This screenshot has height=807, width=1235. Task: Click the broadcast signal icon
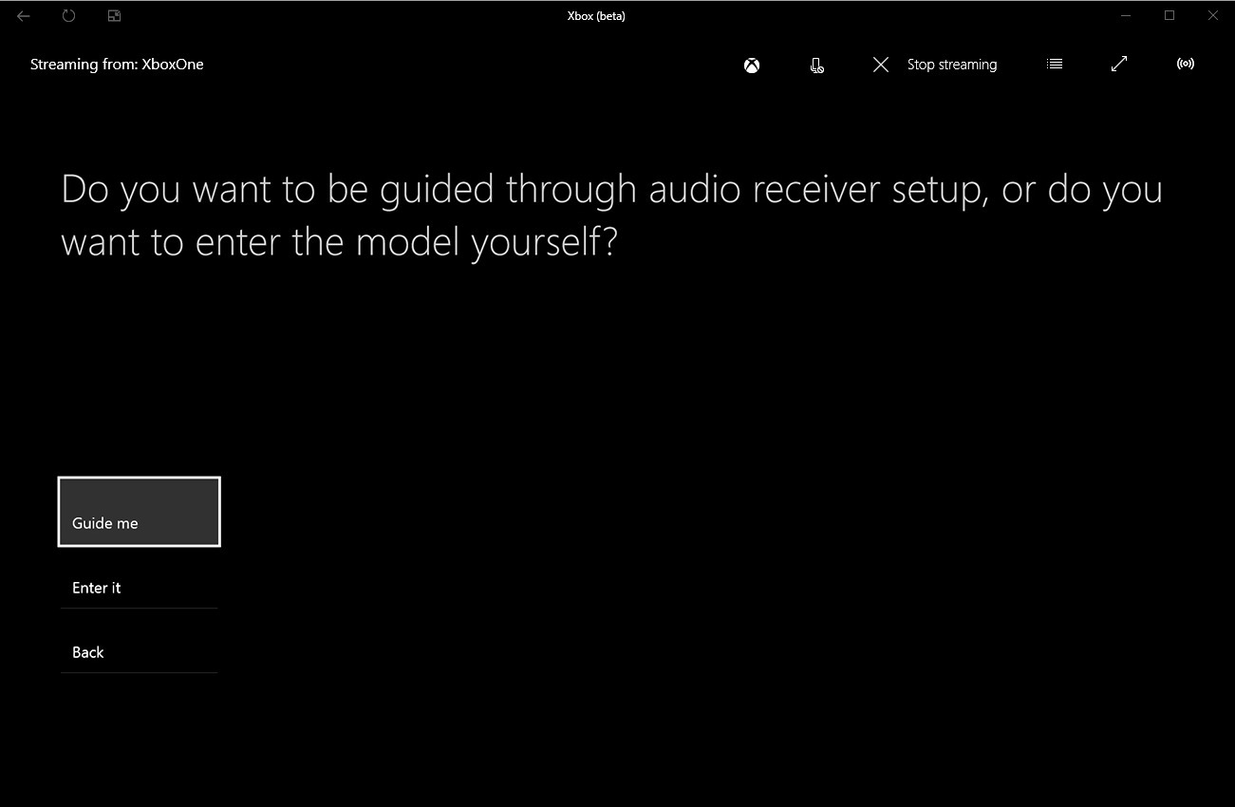pos(1185,64)
